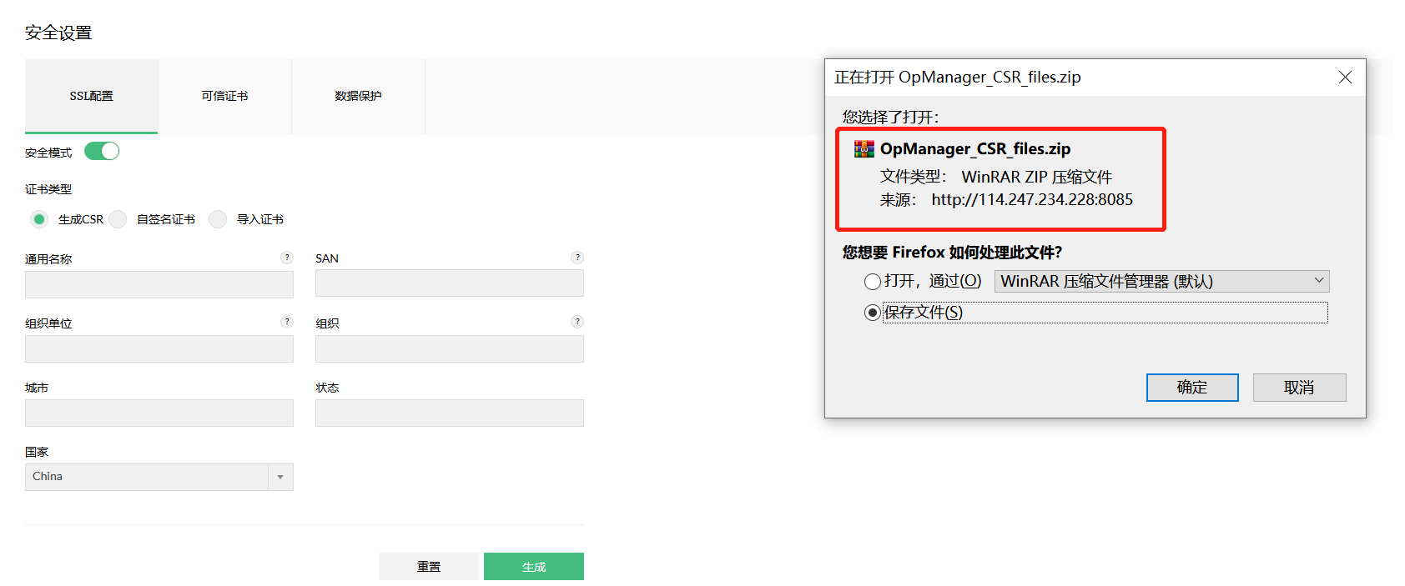Expand WinRAR 压缩文件管理器 application dropdown
Image resolution: width=1405 pixels, height=586 pixels.
coord(1161,281)
